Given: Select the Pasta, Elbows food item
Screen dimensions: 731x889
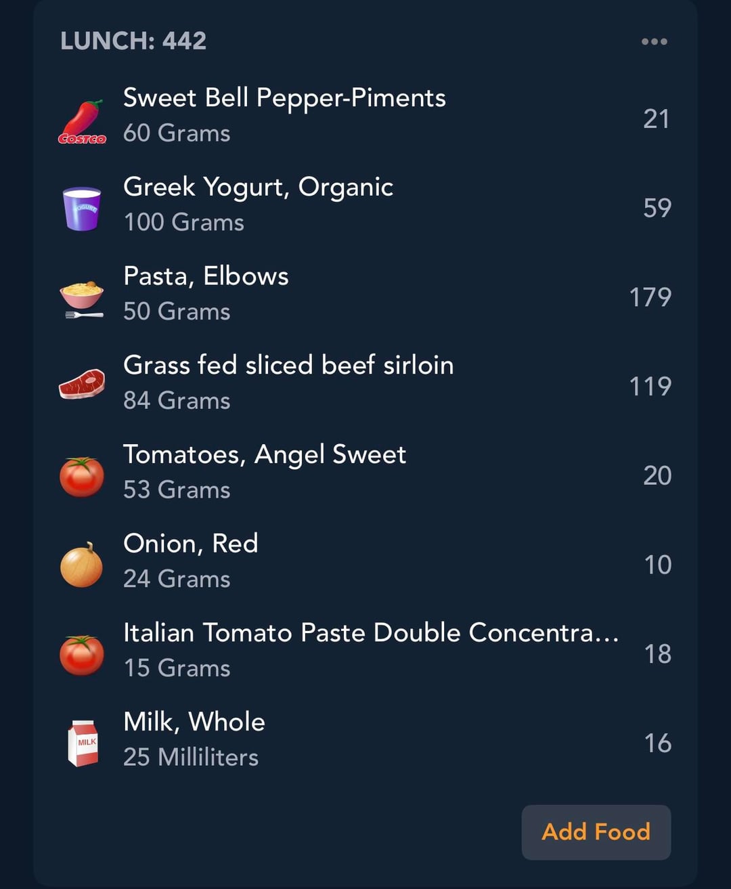Looking at the screenshot, I should pos(206,276).
